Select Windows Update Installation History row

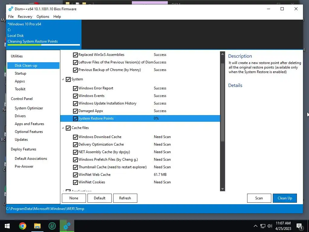click(140, 103)
